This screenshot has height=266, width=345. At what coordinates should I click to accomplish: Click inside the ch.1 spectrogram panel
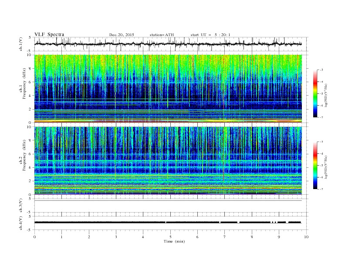(168, 89)
